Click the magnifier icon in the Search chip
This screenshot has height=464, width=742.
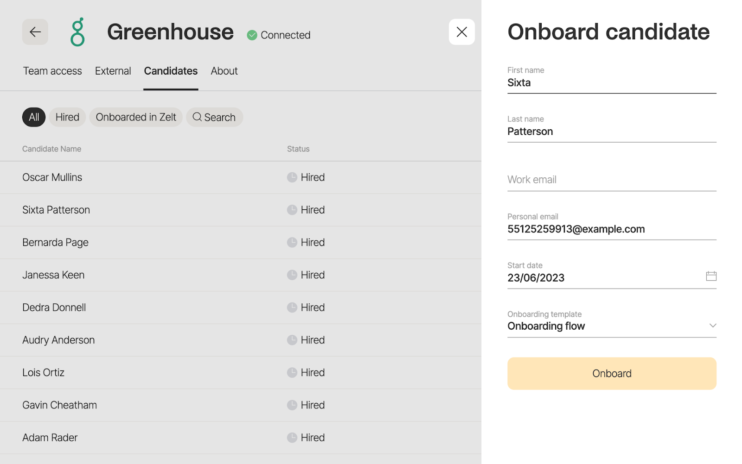(197, 117)
